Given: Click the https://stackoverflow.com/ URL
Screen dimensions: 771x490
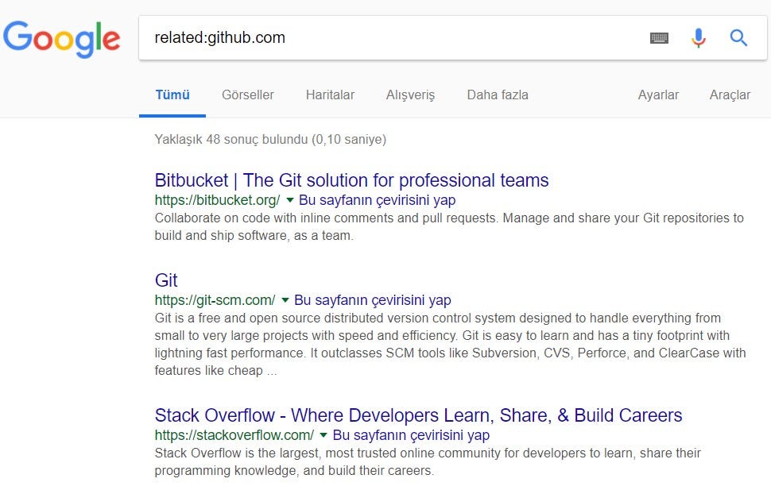Looking at the screenshot, I should [x=234, y=435].
